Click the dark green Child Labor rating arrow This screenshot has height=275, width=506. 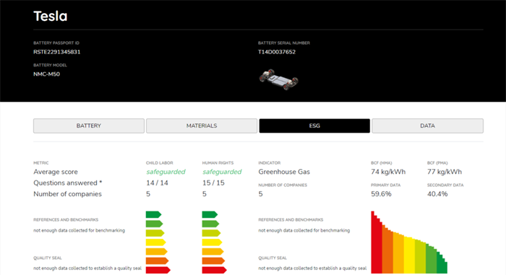pos(153,214)
